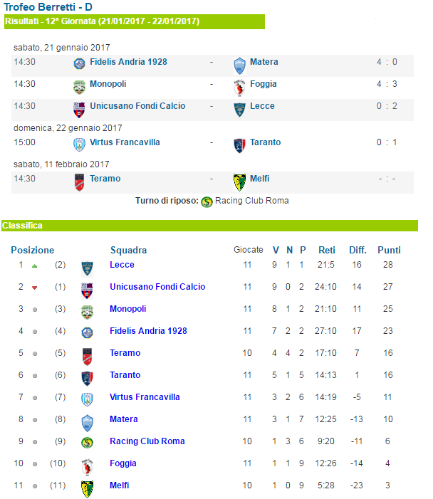Open the Unicusano Fondi Calcio link in the standings
The height and width of the screenshot is (499, 433).
157,287
